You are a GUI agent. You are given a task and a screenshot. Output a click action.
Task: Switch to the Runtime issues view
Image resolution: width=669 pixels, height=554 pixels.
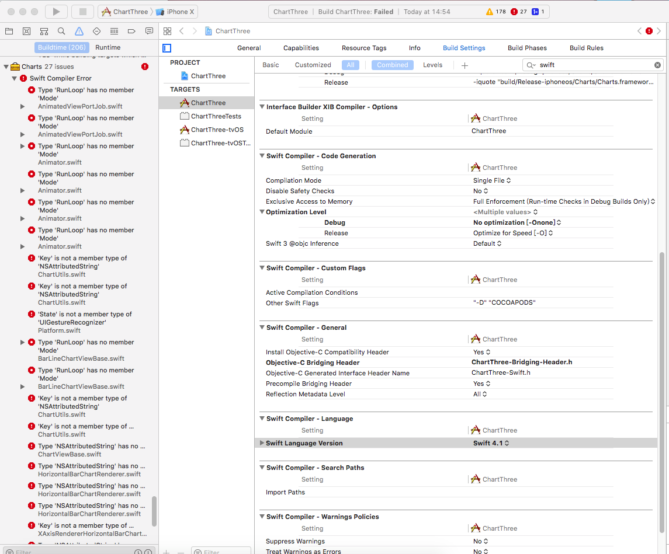point(108,47)
